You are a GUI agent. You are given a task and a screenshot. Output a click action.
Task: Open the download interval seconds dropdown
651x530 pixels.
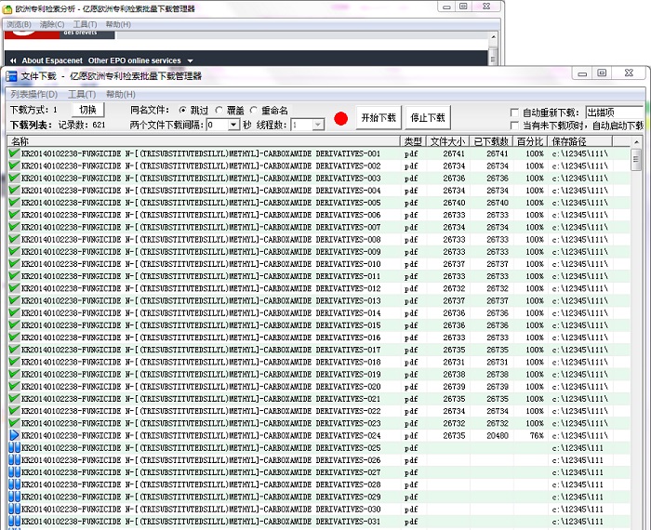tap(233, 125)
